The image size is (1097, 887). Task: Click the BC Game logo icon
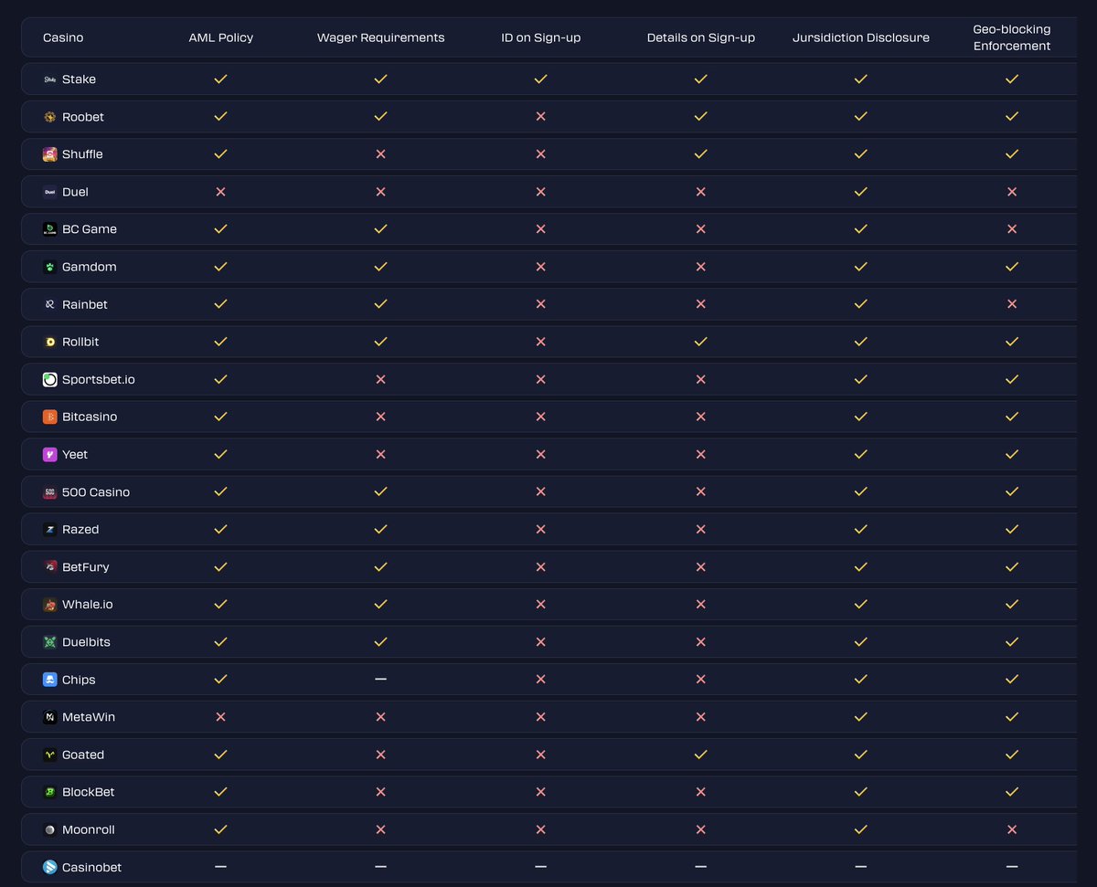(50, 229)
